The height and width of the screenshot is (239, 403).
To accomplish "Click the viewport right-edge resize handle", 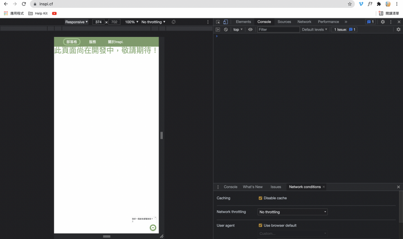I will tap(161, 135).
